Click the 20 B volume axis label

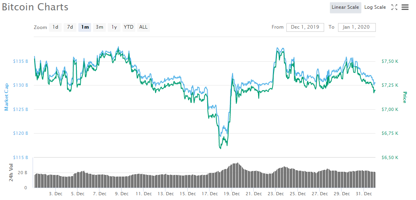(x=23, y=173)
